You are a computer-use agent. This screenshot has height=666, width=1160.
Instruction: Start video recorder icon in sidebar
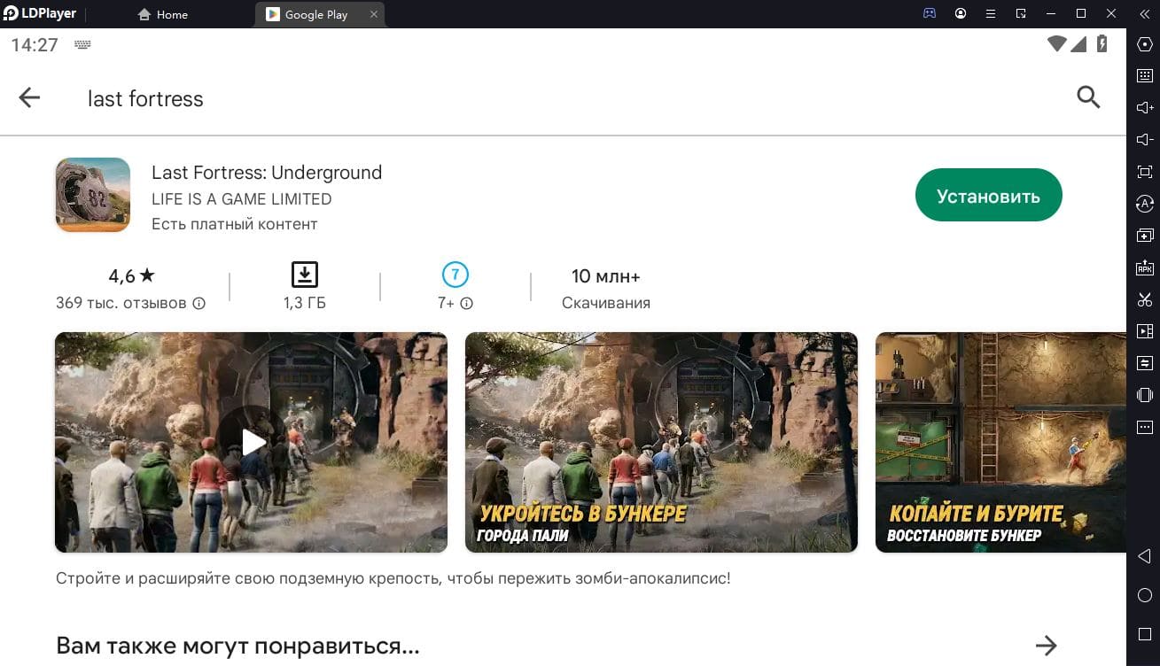click(1144, 331)
